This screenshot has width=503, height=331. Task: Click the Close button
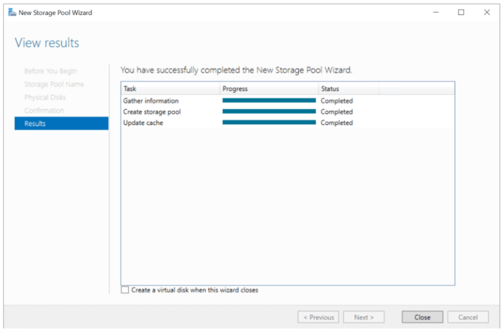click(422, 317)
